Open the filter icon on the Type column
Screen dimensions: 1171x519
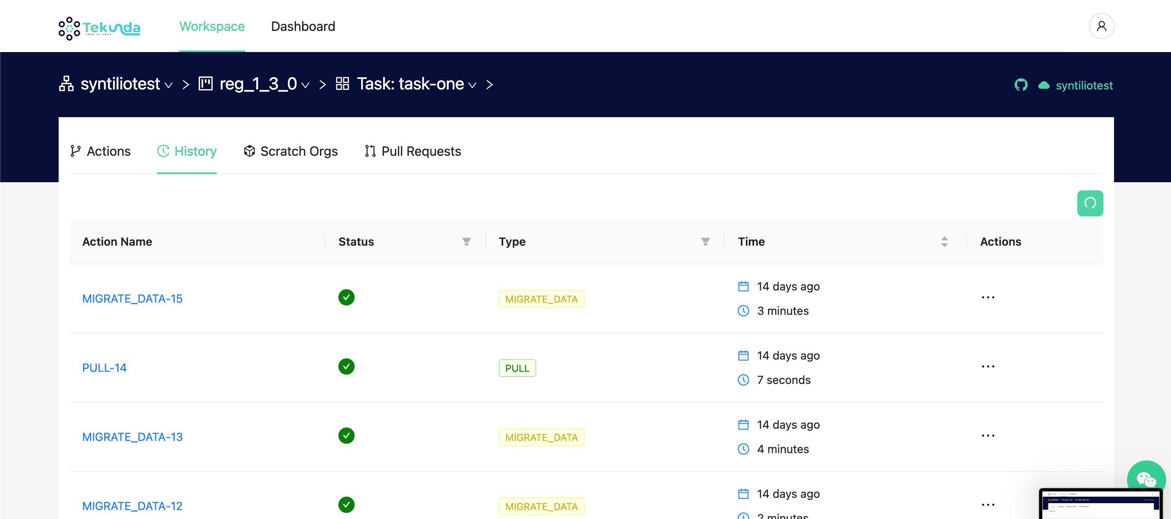pos(705,242)
